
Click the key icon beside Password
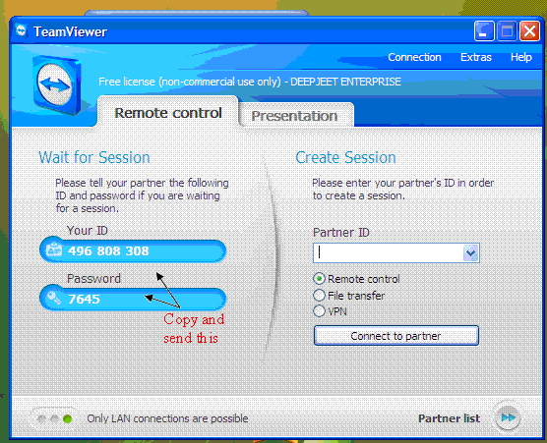(54, 299)
